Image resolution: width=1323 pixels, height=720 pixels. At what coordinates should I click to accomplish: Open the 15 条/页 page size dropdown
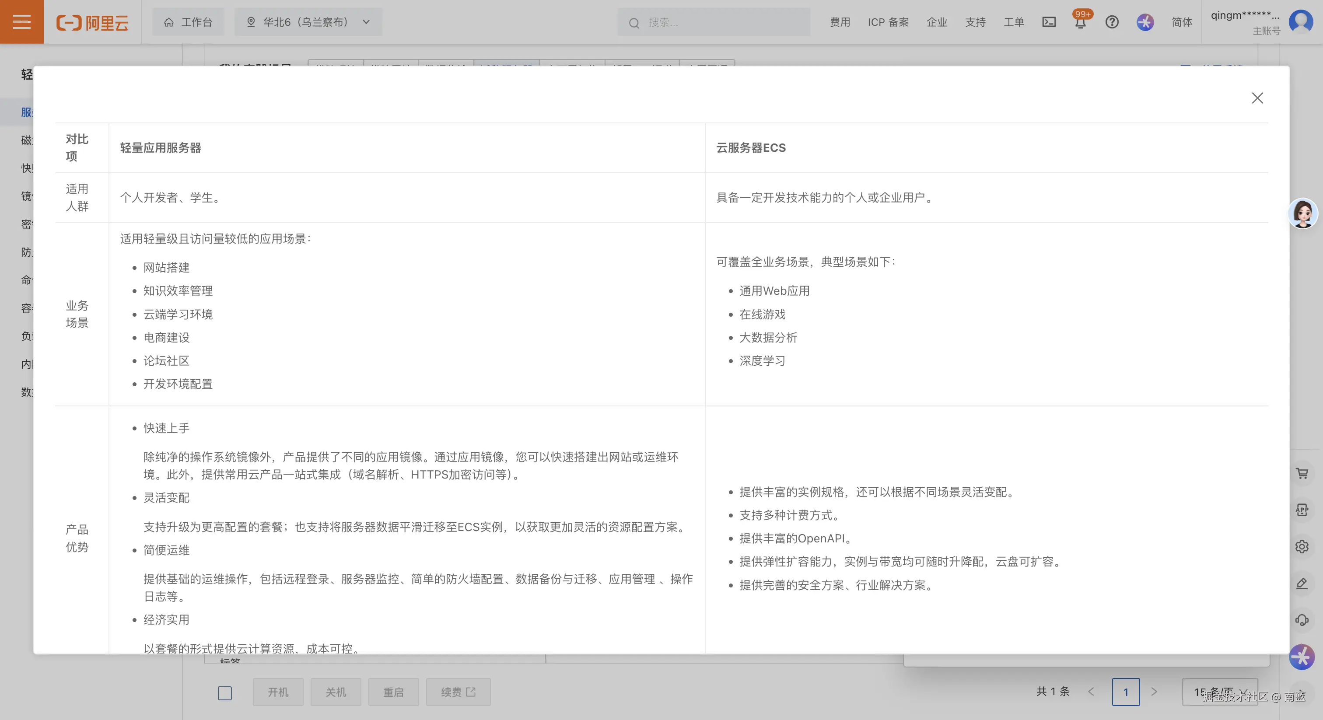coord(1220,692)
